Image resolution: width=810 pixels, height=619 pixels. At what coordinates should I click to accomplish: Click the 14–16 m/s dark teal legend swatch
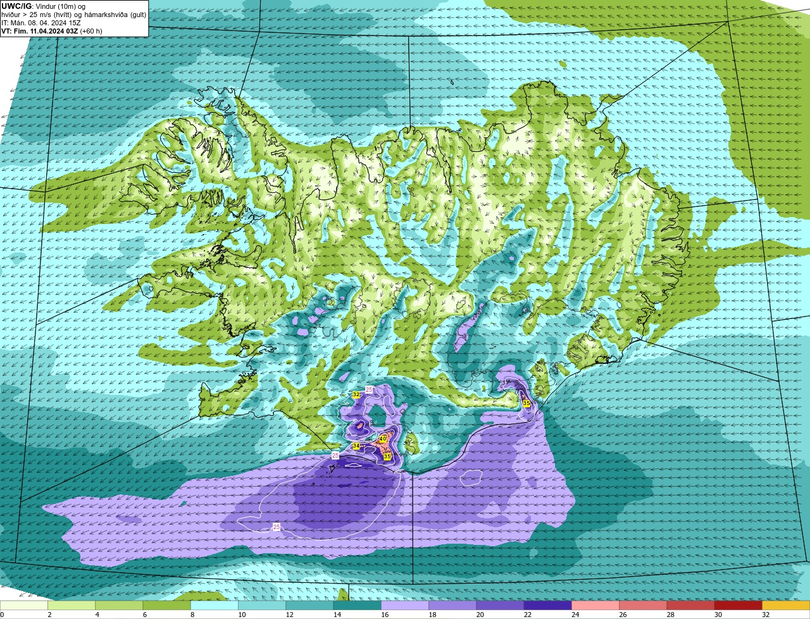pyautogui.click(x=358, y=606)
